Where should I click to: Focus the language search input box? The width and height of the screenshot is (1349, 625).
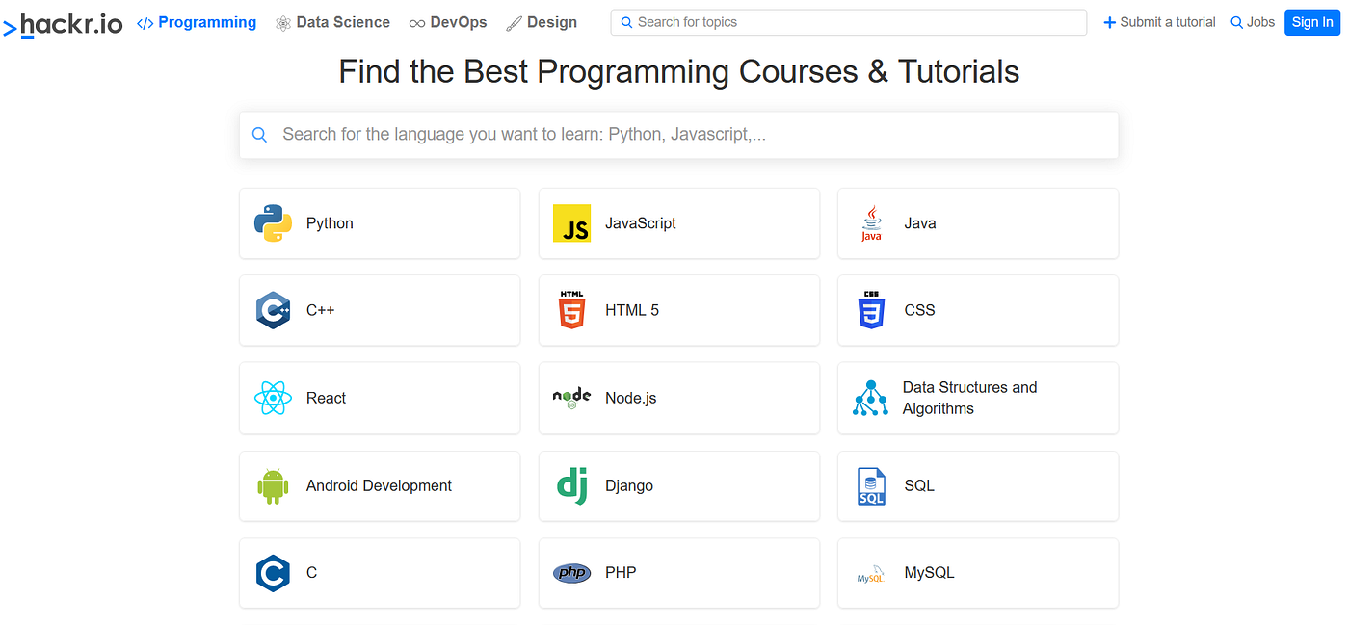pyautogui.click(x=679, y=135)
